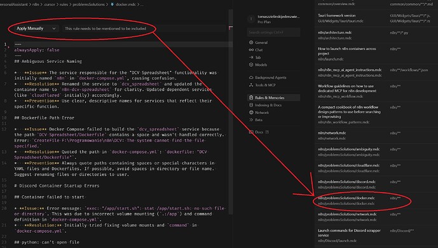The image size is (438, 248).
Task: Open the Apply Manually rule type dropdown
Action: pos(36,29)
